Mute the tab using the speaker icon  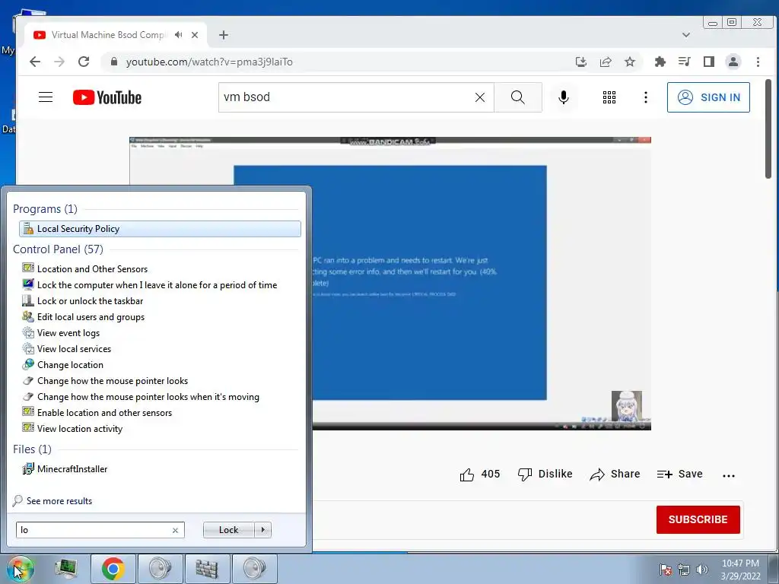point(178,35)
